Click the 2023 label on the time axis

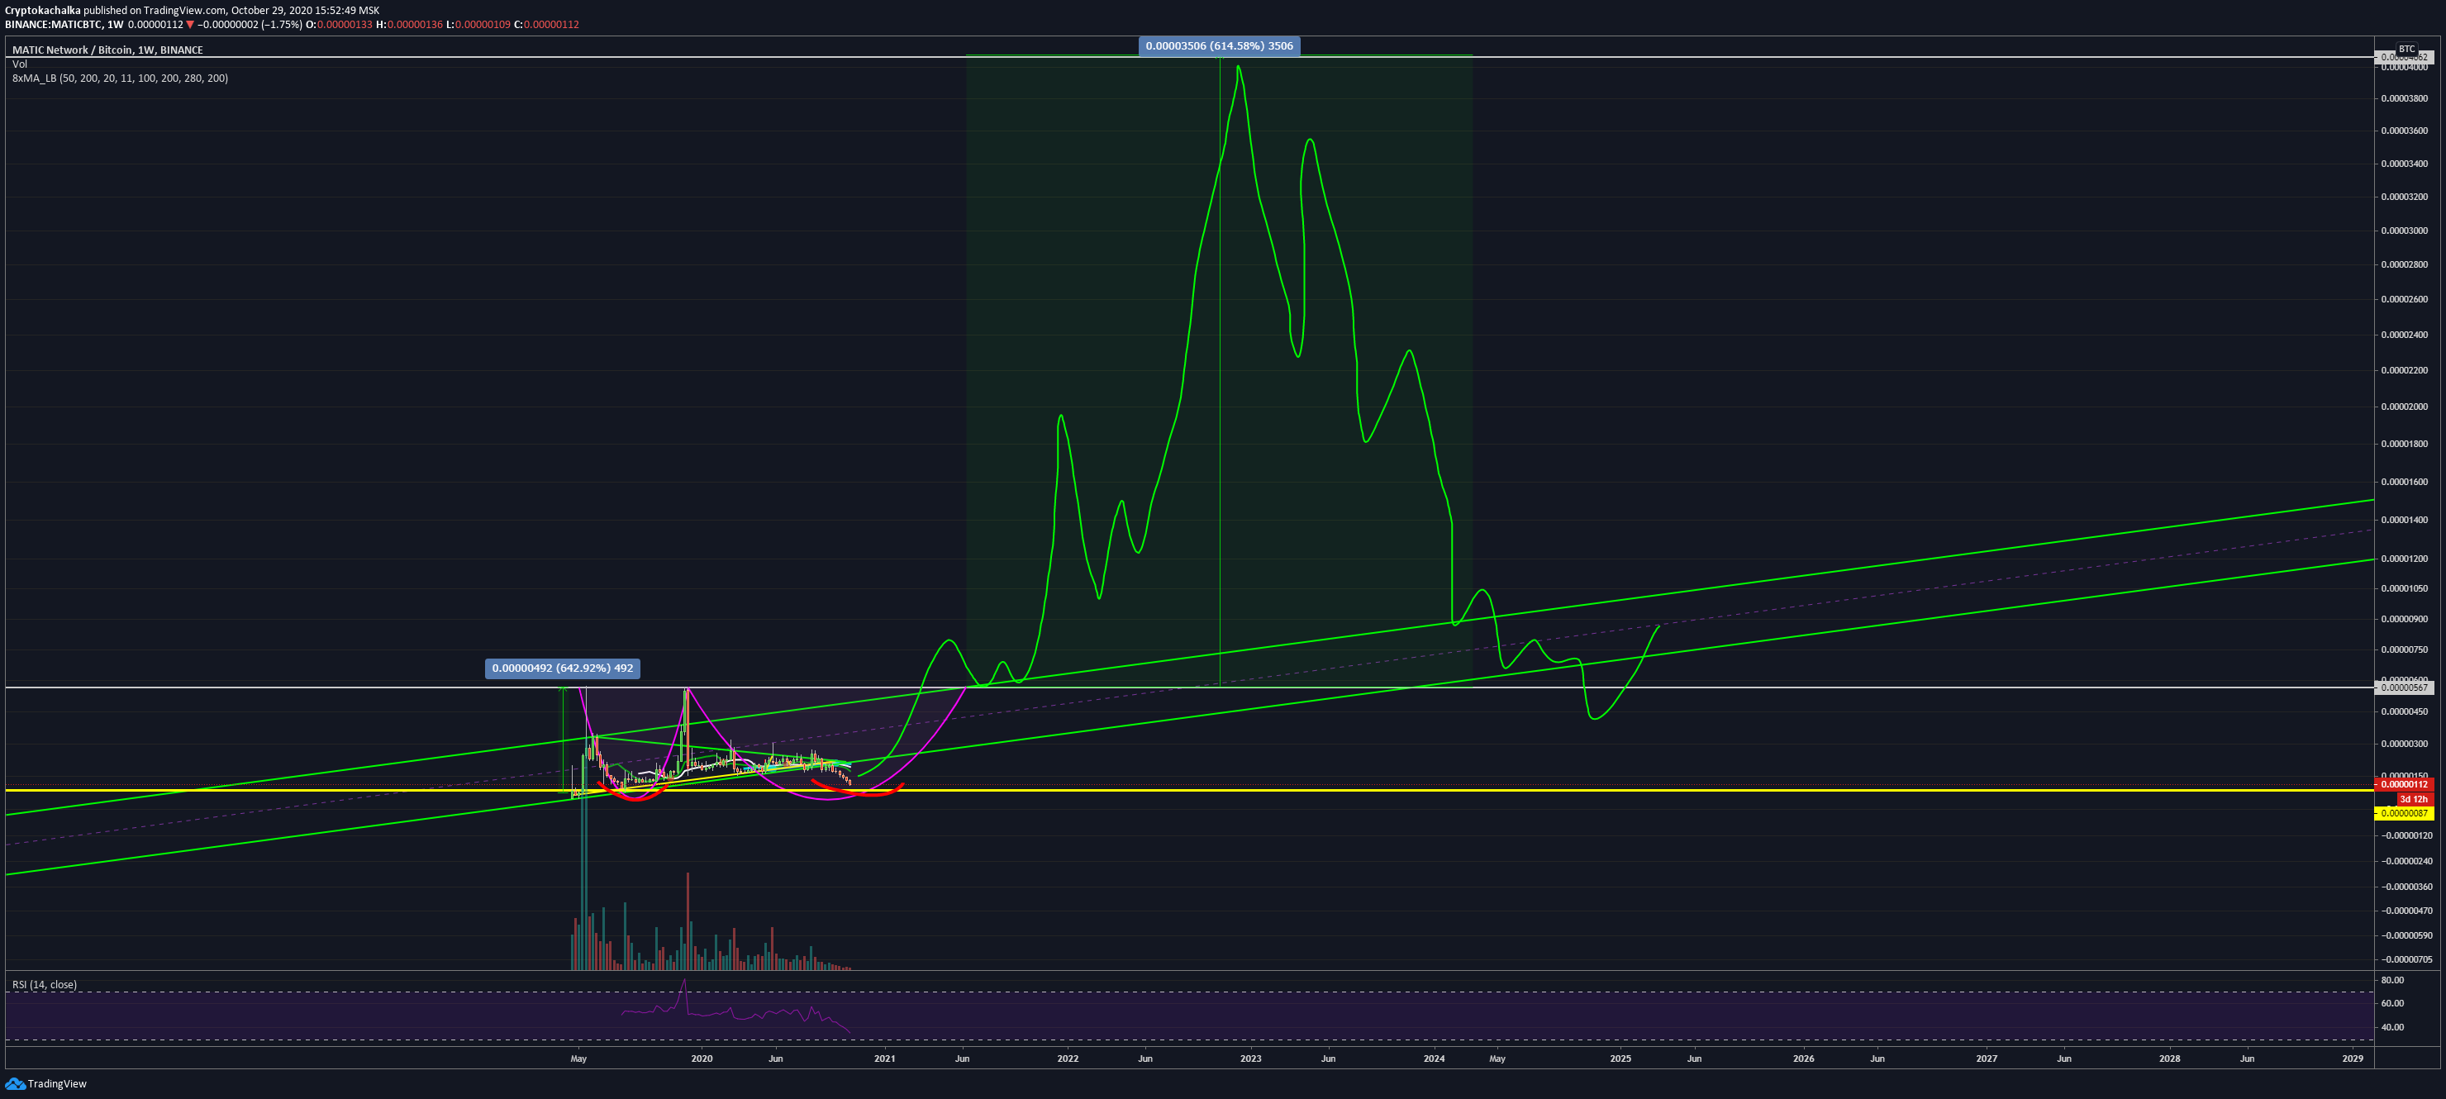point(1250,1059)
